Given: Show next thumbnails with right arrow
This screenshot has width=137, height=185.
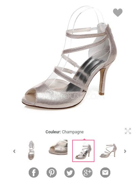Looking at the screenshot, I should [x=125, y=151].
